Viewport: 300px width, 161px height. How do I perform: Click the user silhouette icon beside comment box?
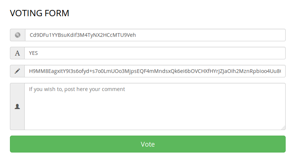[17, 106]
